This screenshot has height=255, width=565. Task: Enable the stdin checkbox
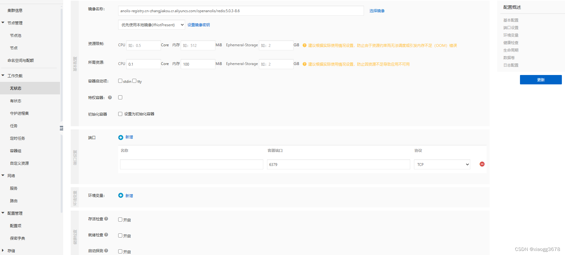tap(120, 81)
